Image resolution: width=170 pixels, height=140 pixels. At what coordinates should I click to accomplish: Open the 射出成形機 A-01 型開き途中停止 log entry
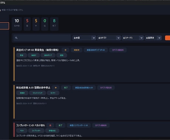(x=33, y=88)
